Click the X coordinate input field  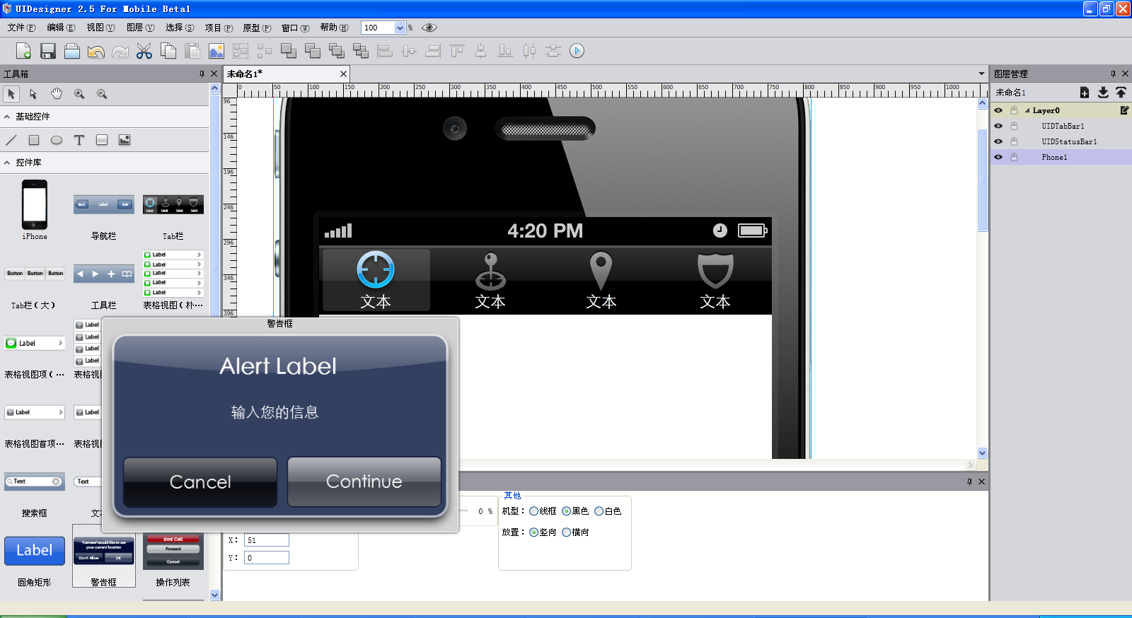pos(267,540)
